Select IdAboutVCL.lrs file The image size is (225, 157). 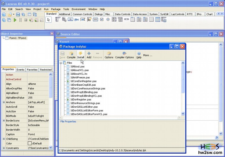tap(79, 74)
